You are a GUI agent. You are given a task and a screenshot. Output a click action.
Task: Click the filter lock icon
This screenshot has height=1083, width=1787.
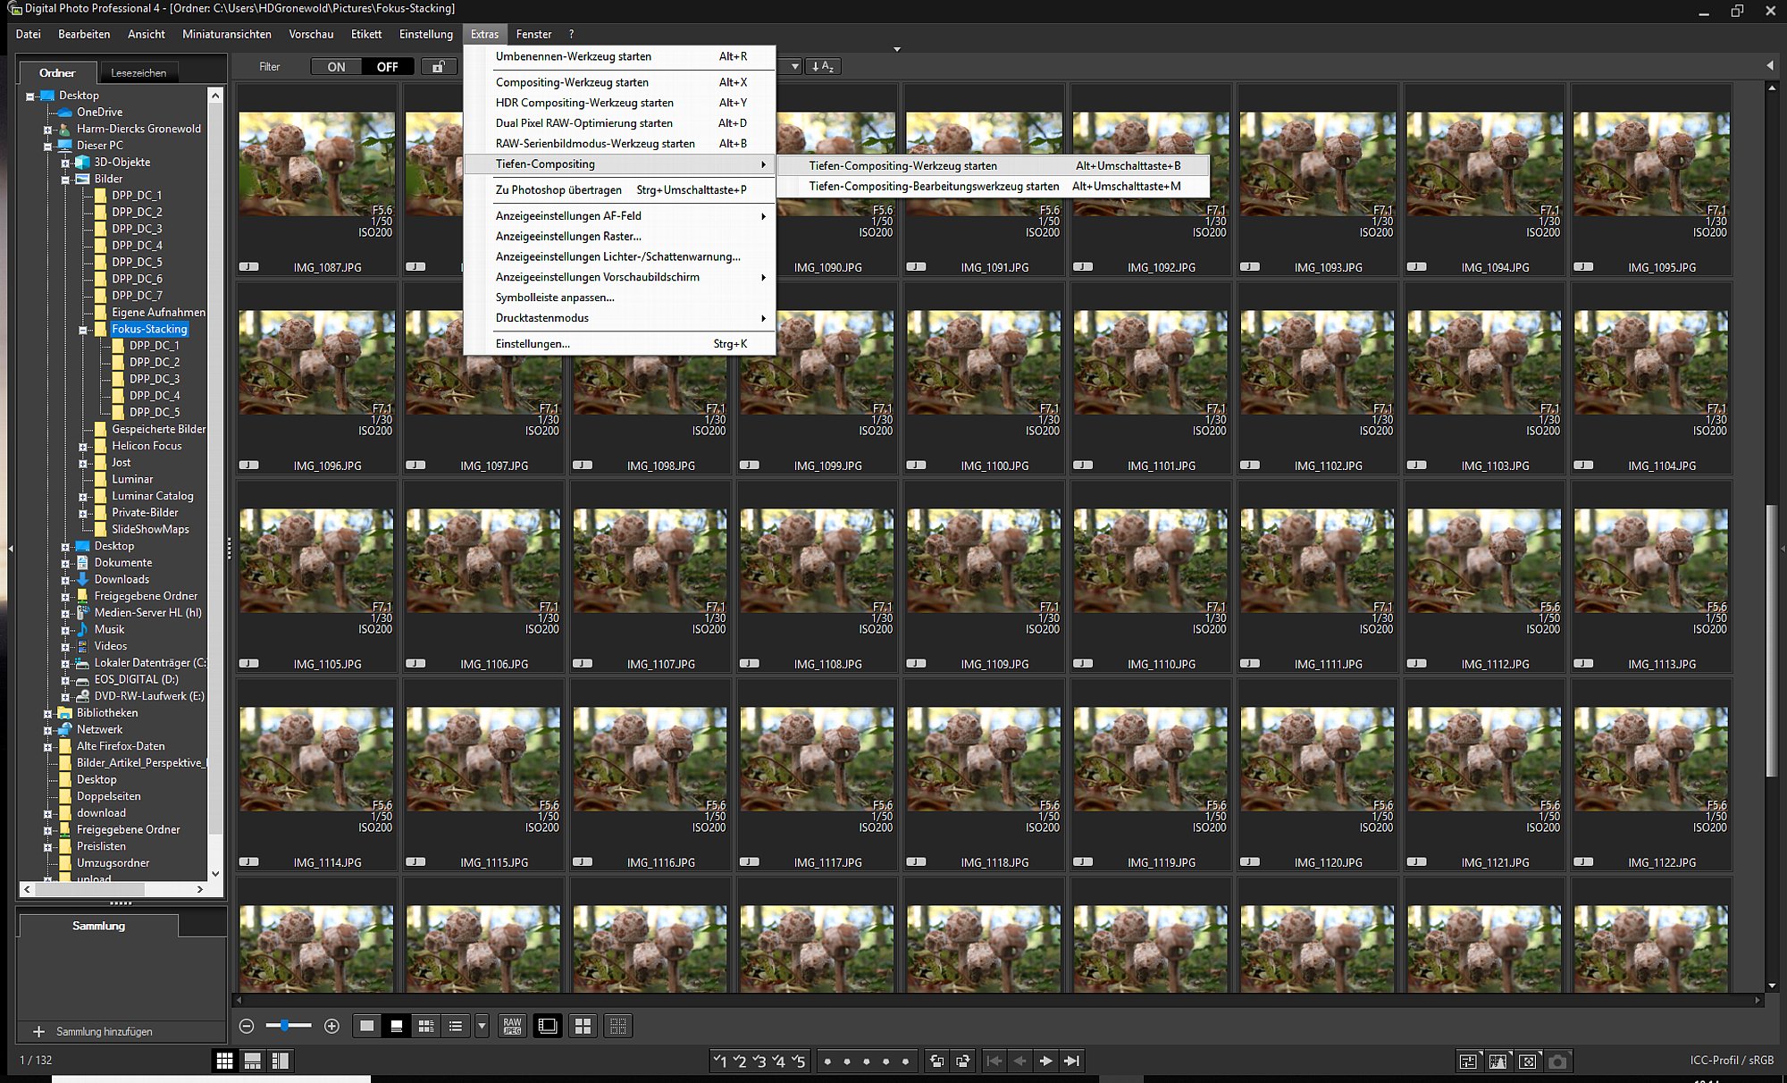(439, 67)
